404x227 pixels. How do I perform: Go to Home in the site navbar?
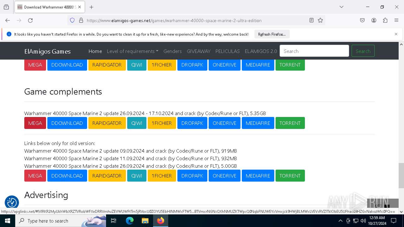tap(95, 51)
